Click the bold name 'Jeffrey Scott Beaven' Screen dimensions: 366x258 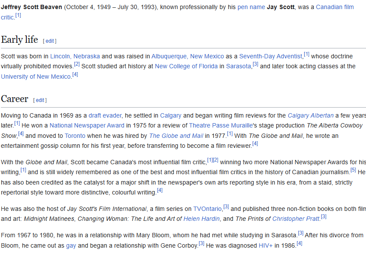point(32,7)
